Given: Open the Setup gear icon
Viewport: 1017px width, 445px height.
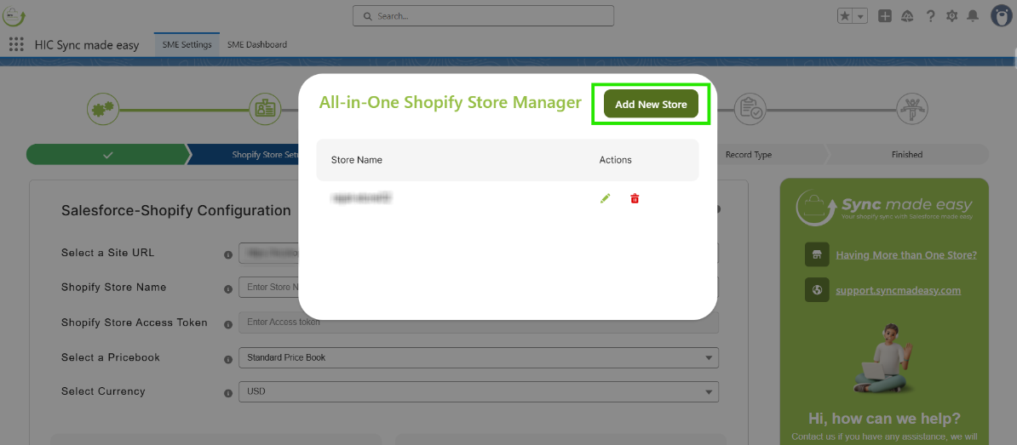Looking at the screenshot, I should point(951,16).
